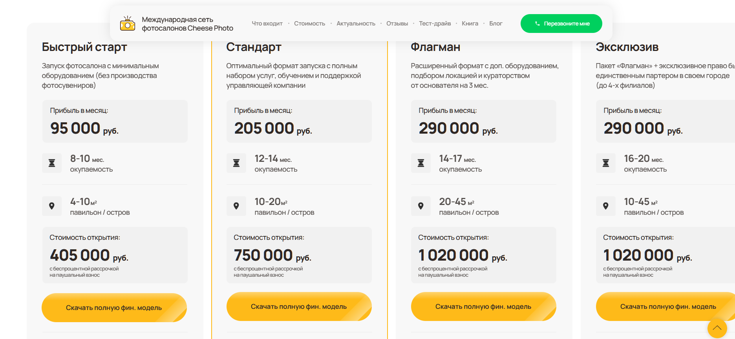Image resolution: width=735 pixels, height=339 pixels.
Task: Click location pin icon in Быстрый старт card
Action: click(x=52, y=206)
